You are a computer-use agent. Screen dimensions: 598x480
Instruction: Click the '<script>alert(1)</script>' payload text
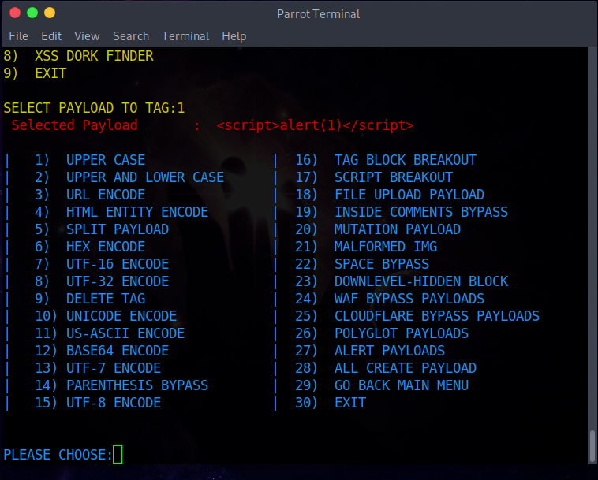315,125
